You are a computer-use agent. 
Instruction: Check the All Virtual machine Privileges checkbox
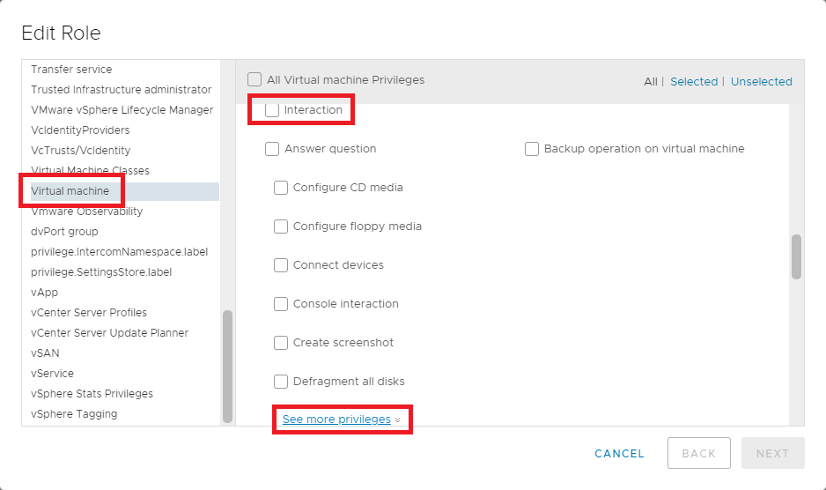(254, 80)
